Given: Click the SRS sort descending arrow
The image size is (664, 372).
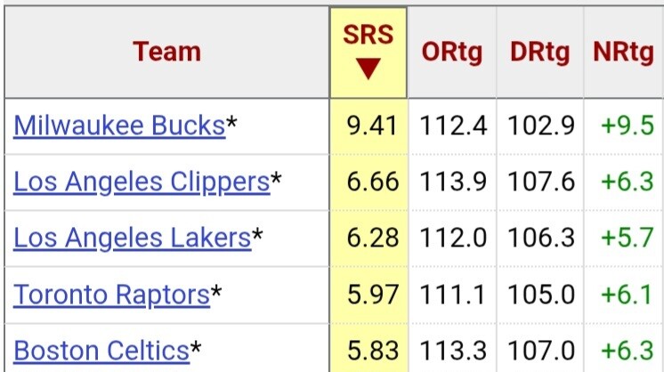Looking at the screenshot, I should pos(368,69).
